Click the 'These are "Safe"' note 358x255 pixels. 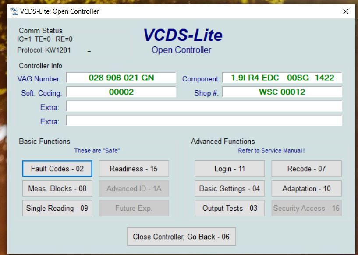97,151
